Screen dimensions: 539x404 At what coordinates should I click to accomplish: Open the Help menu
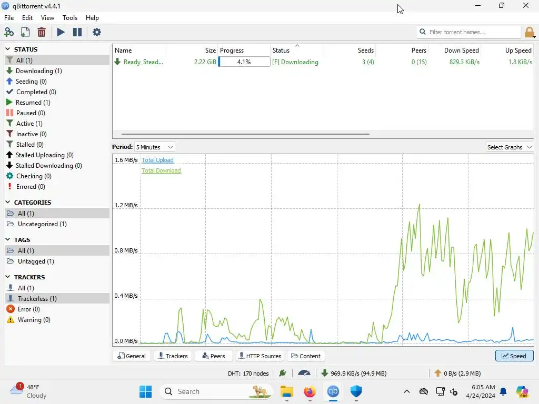coord(92,18)
